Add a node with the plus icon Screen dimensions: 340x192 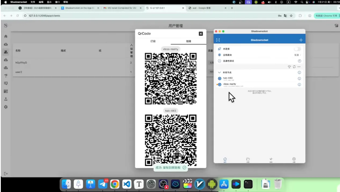point(301,40)
